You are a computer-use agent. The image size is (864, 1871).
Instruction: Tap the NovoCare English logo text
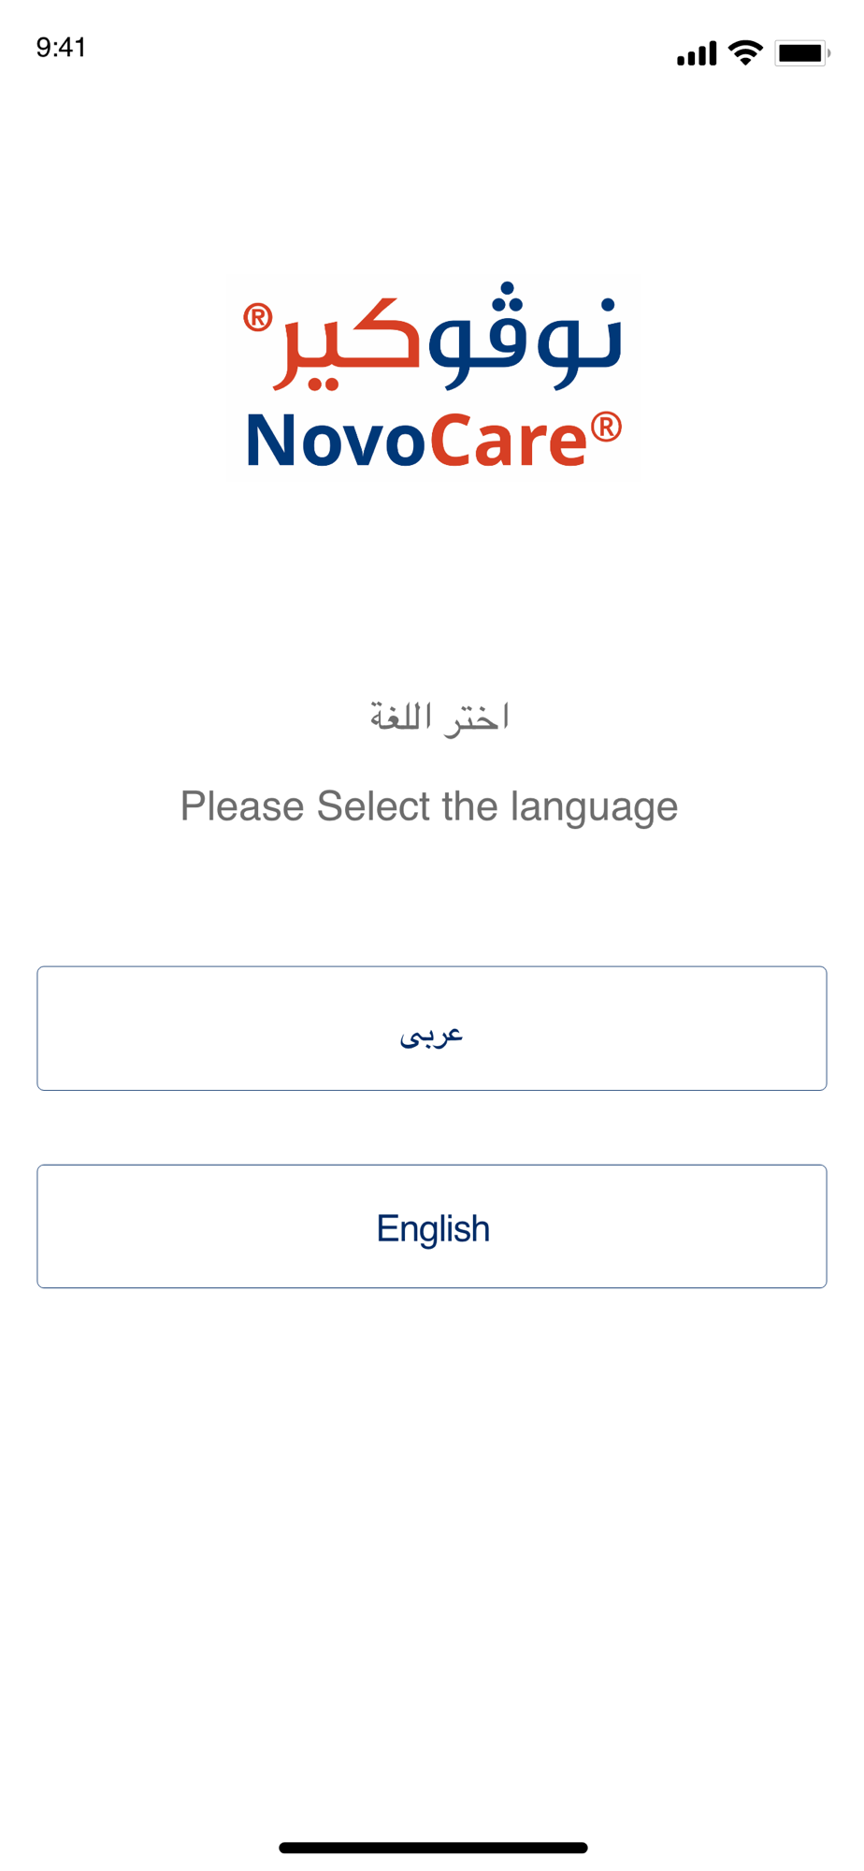433,440
